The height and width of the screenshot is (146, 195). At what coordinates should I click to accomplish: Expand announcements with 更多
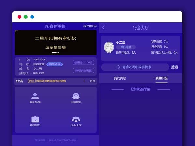pos(93,81)
